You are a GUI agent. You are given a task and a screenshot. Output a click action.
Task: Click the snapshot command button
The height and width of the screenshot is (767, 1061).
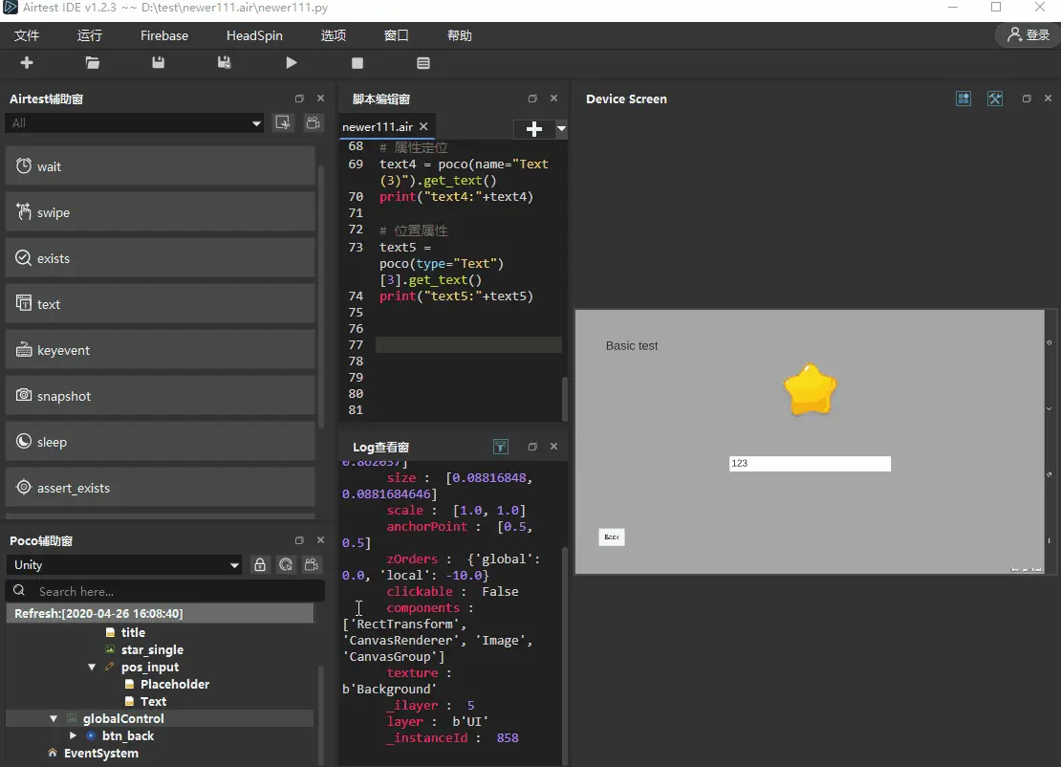[x=161, y=396]
